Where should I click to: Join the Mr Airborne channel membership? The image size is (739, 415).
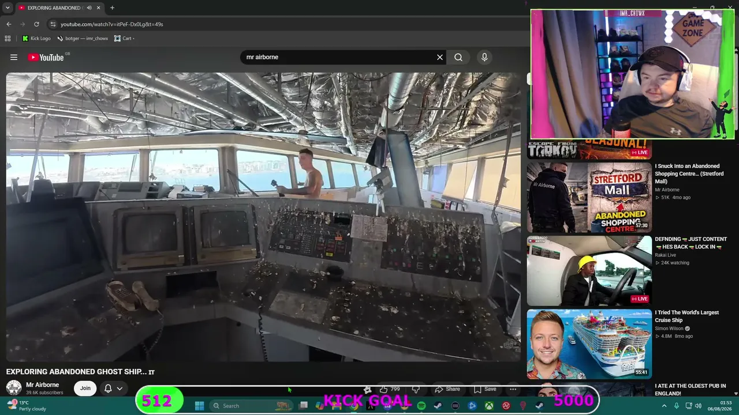tap(85, 388)
